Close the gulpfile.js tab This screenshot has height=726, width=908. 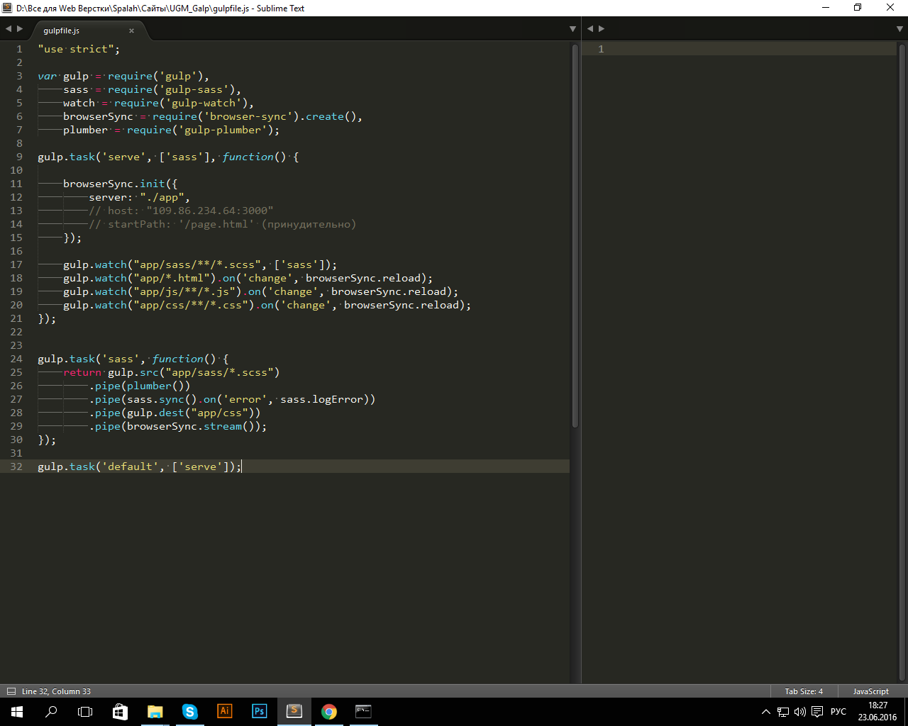131,30
